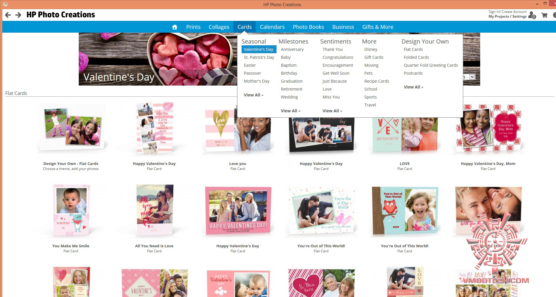Open the dropdown arrow at the banner's right edge
556x297 pixels.
pos(472,77)
